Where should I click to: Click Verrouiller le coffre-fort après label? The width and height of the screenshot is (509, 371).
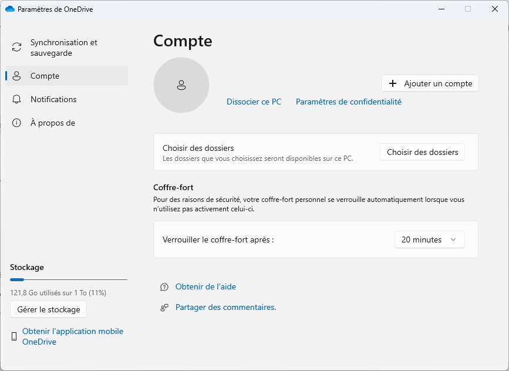coord(218,240)
